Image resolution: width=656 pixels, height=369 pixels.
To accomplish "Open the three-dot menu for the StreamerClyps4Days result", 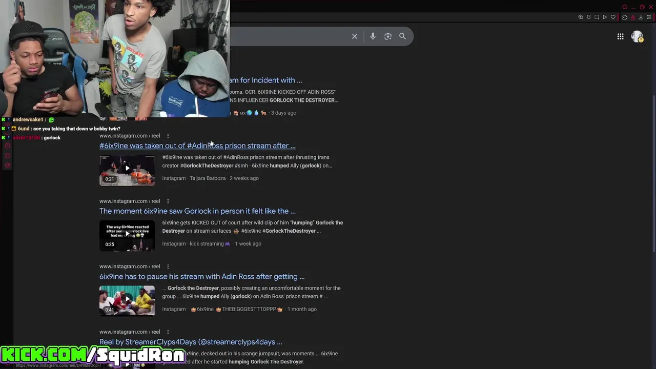I will [168, 332].
